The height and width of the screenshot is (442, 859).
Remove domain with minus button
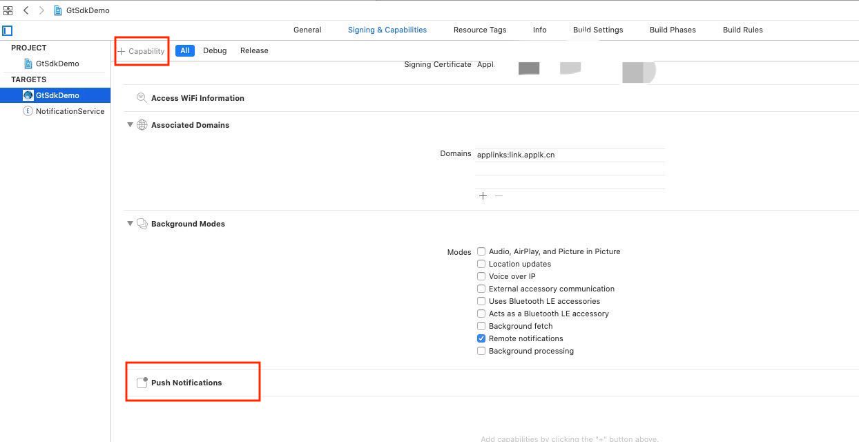point(499,196)
